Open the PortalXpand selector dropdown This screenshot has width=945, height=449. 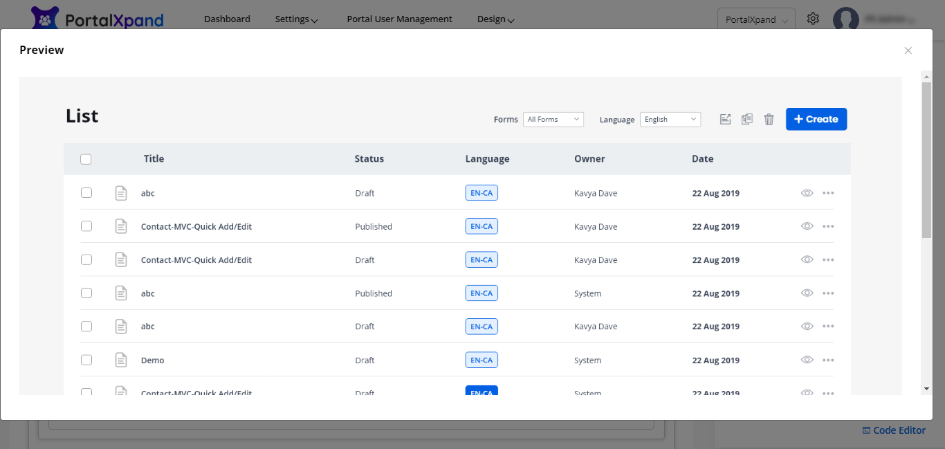756,20
